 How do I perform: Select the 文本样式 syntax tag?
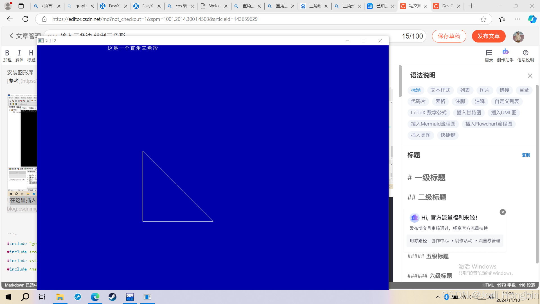(440, 90)
